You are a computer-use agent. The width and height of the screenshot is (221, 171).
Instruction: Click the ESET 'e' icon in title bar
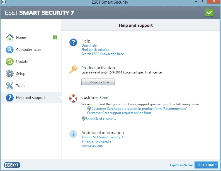[3, 2]
